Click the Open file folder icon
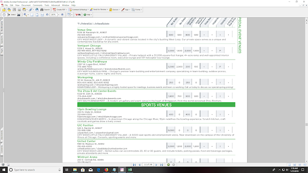Screen dimensions: 308x173 point(4,10)
